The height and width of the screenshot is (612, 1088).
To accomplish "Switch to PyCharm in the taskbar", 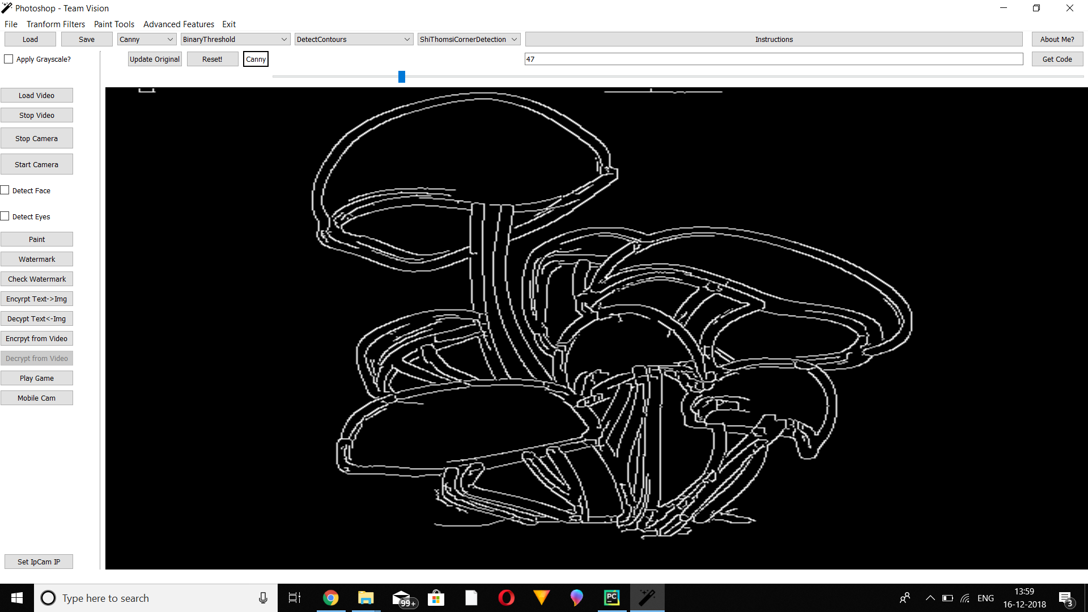I will [x=612, y=598].
